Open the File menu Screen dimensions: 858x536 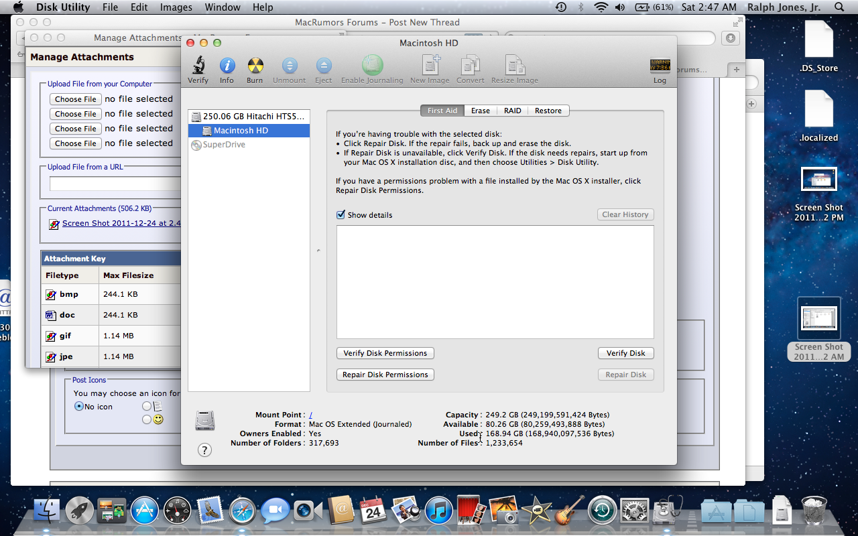(110, 7)
